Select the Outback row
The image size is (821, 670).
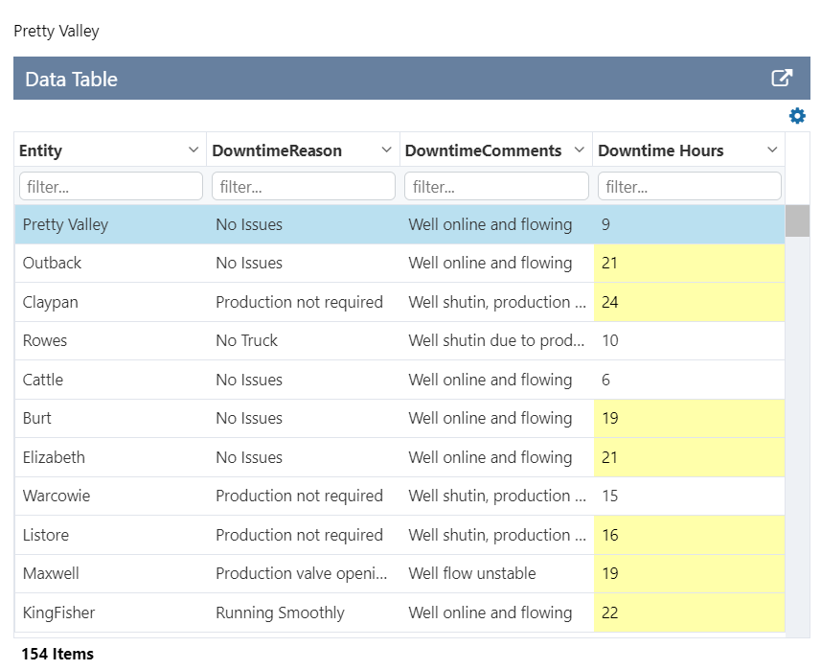point(287,263)
